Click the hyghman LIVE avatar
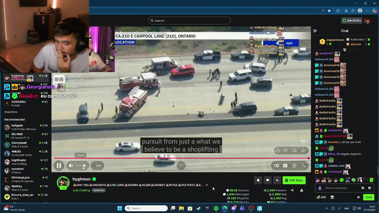 click(x=63, y=183)
